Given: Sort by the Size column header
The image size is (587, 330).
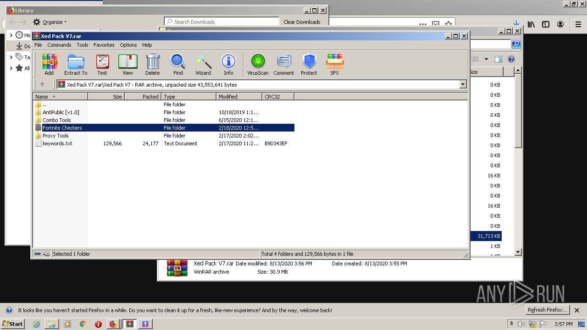Looking at the screenshot, I should 106,96.
